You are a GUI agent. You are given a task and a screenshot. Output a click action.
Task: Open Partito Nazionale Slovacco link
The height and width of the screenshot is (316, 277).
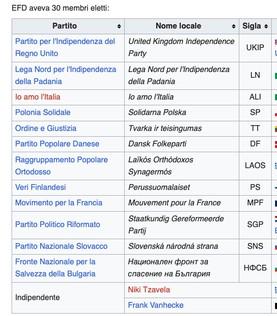61,246
